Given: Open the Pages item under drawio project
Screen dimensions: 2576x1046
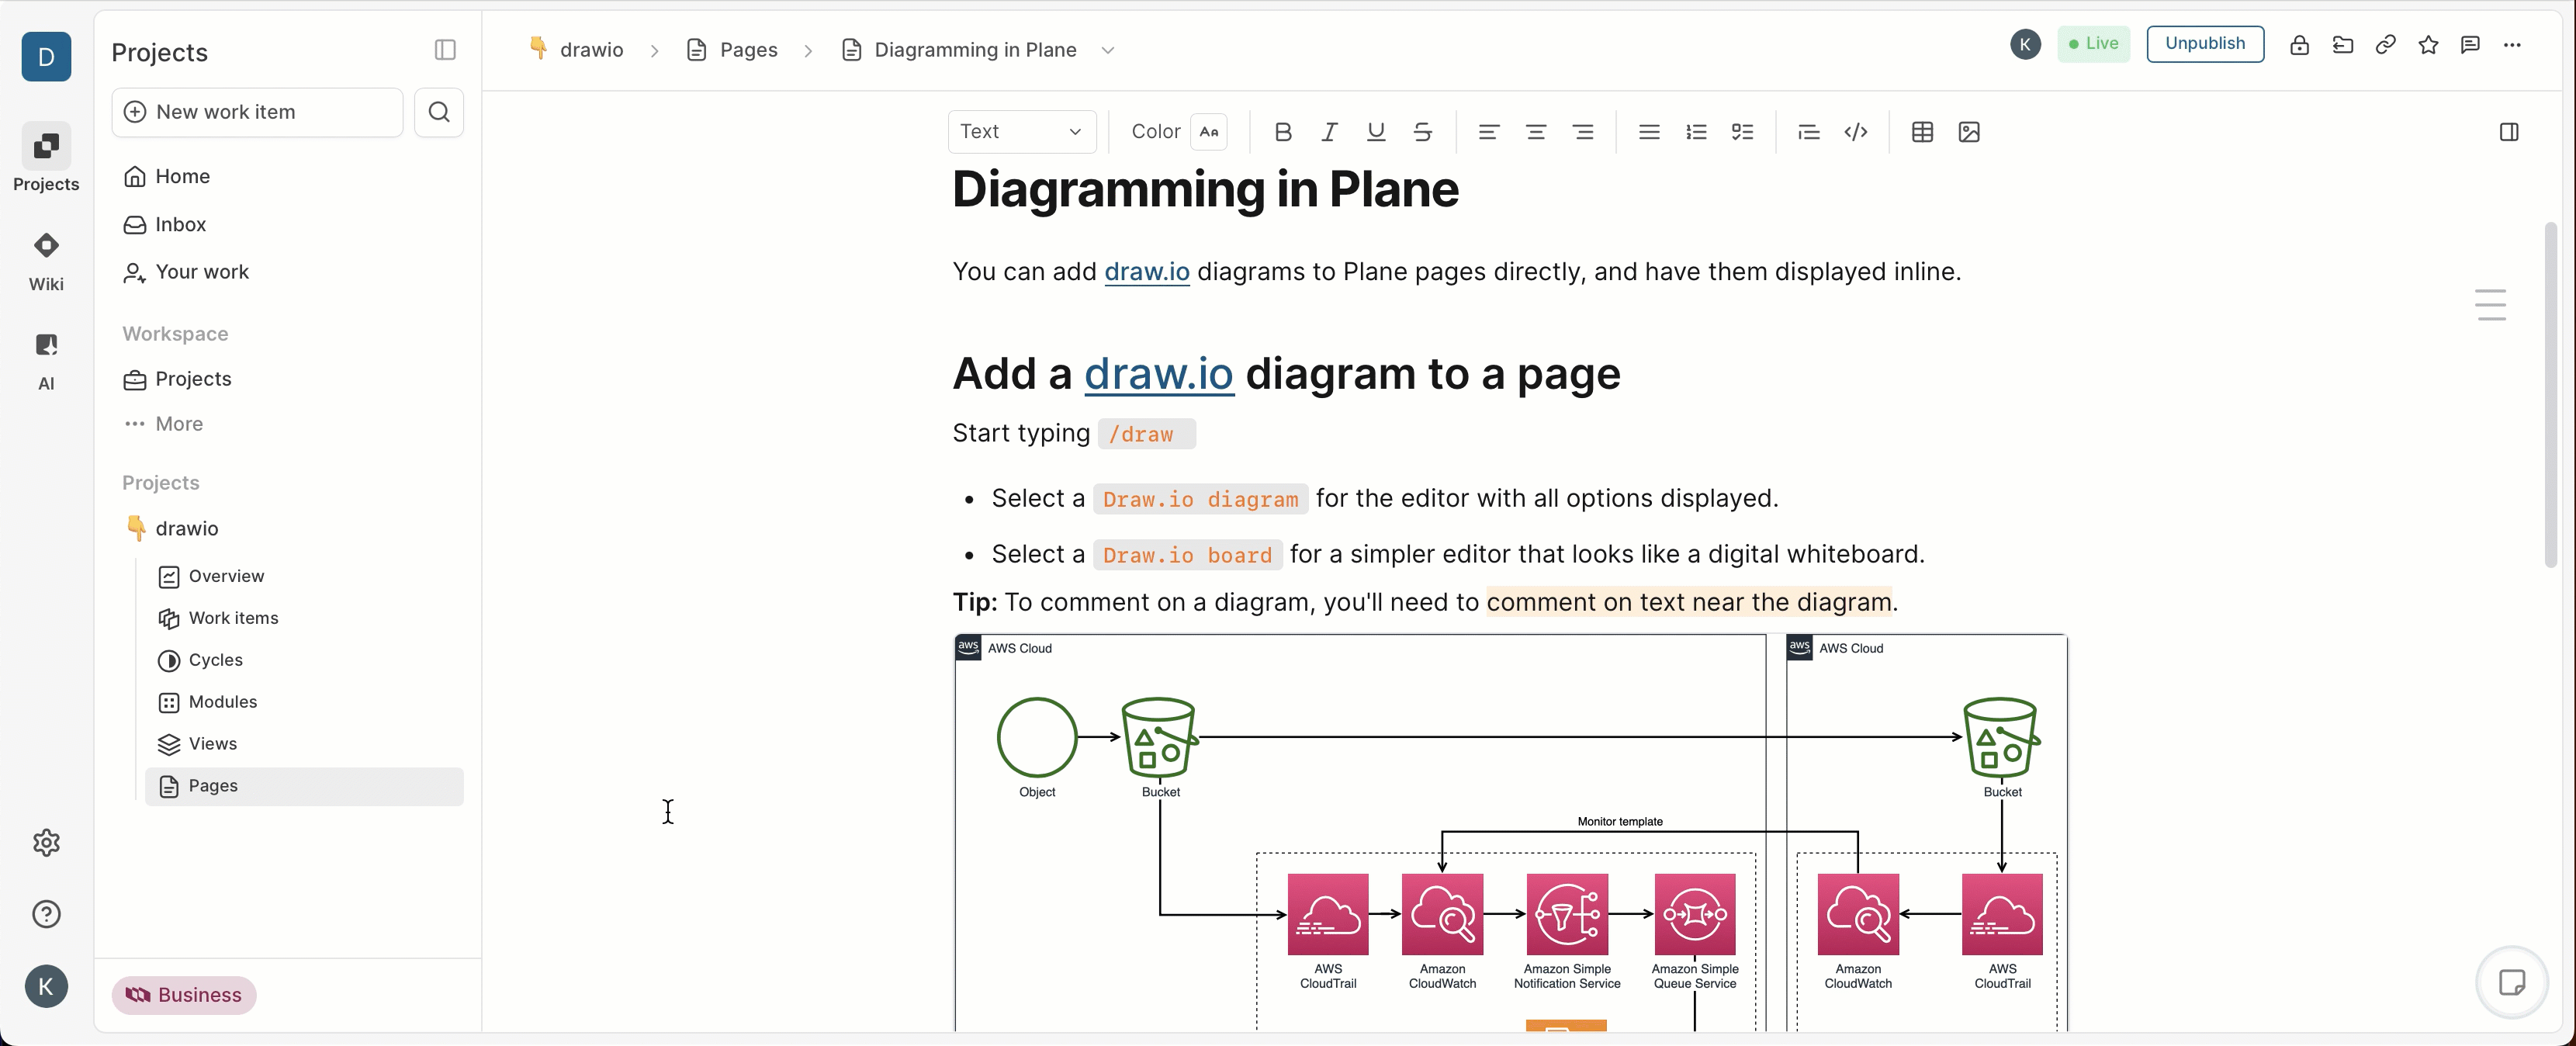Looking at the screenshot, I should (x=214, y=786).
